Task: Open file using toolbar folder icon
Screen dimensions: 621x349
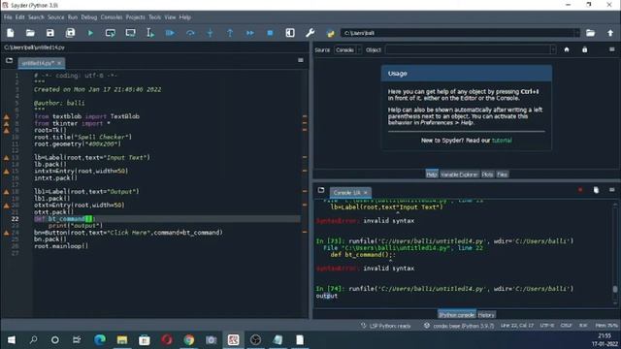Action: [30, 33]
